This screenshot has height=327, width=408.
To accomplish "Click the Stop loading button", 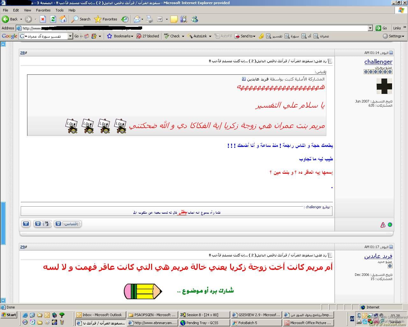I will point(43,19).
